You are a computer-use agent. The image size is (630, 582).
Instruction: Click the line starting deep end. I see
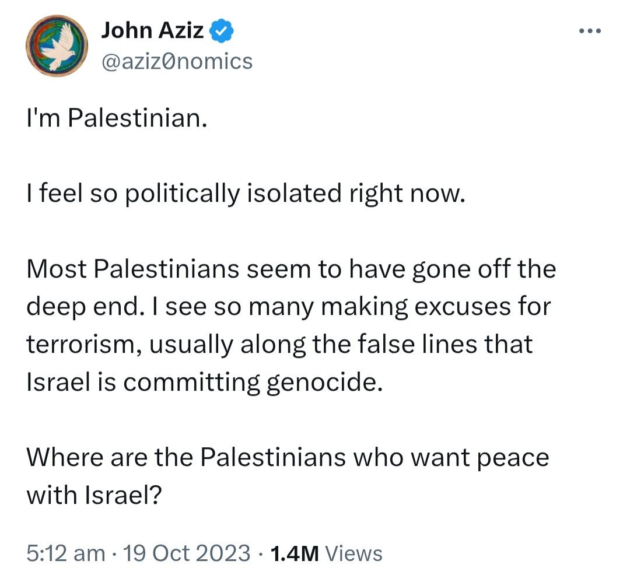[x=289, y=307]
